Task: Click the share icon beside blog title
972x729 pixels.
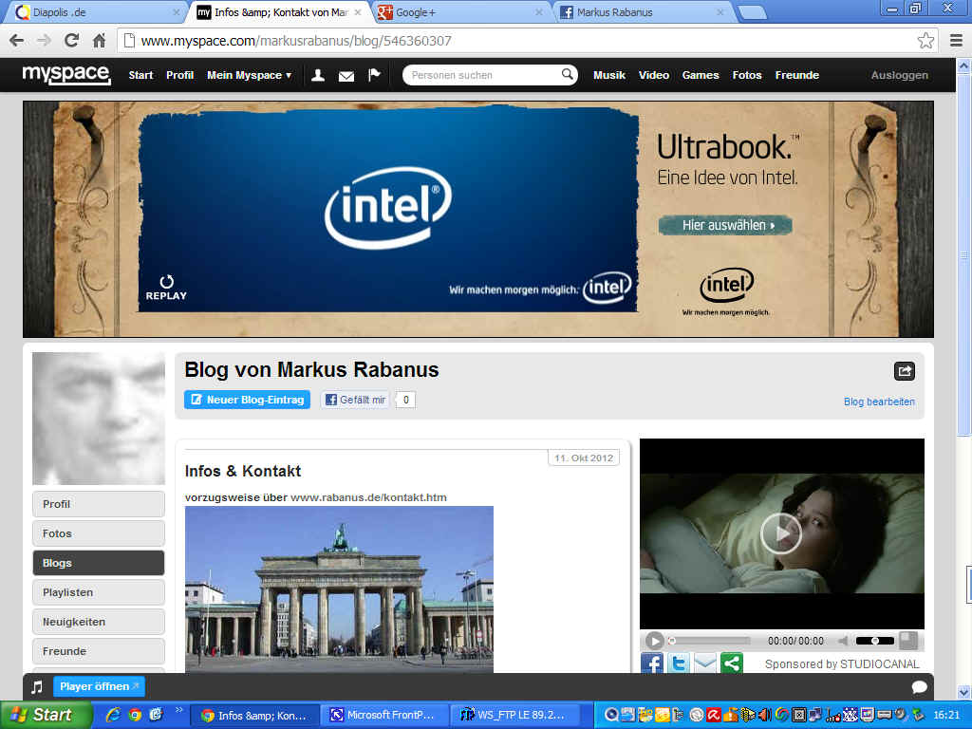Action: pos(905,371)
